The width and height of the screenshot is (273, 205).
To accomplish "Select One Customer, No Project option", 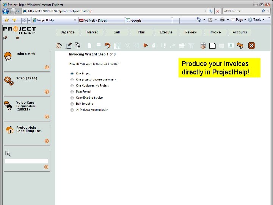I will 72,86.
